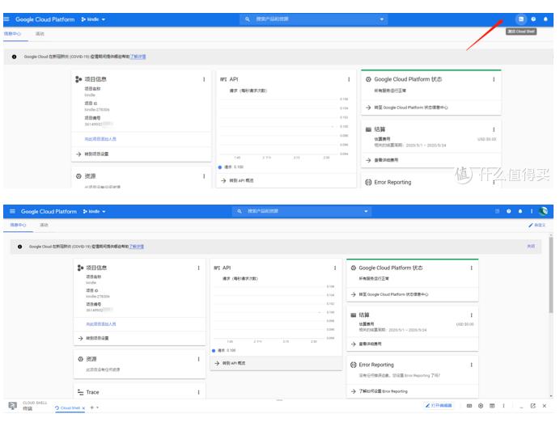This screenshot has width=560, height=435.
Task: Dismiss banner with 关闭 in lower screenshot
Action: pyautogui.click(x=531, y=247)
